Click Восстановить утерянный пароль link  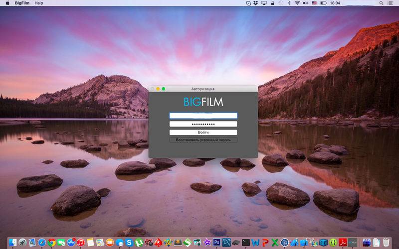203,140
